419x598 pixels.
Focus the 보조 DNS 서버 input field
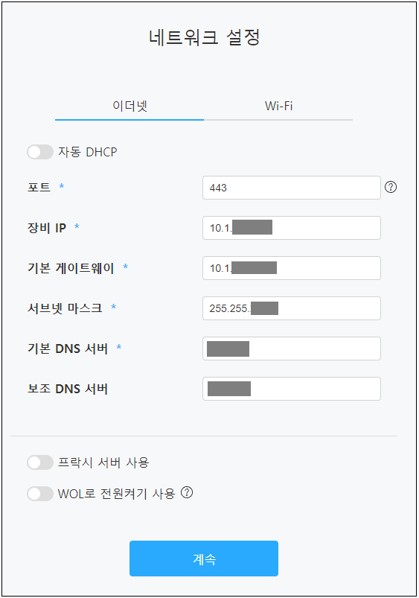click(x=292, y=389)
